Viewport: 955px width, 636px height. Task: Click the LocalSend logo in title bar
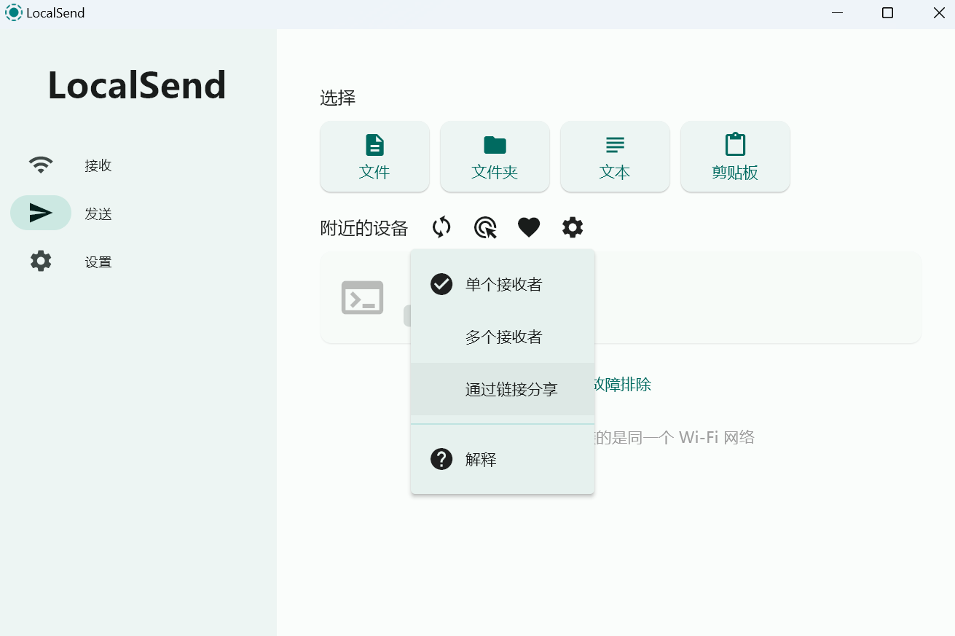point(14,12)
